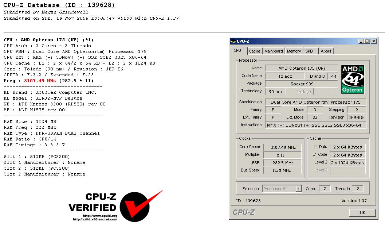Select the Memory tab
This screenshot has width=385, height=239.
[x=294, y=51]
